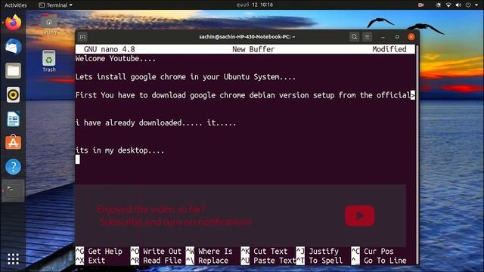Click the terminal window title text
This screenshot has height=272, width=484.
point(247,37)
